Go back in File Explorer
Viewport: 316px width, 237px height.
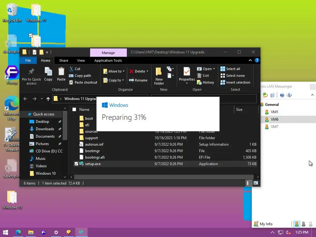tap(25, 99)
